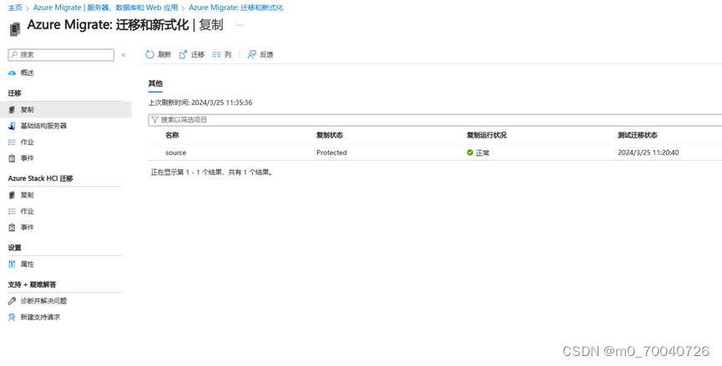The height and width of the screenshot is (366, 722).
Task: Click the 作业 icon under Azure Stack HCI 迁移
Action: [12, 212]
